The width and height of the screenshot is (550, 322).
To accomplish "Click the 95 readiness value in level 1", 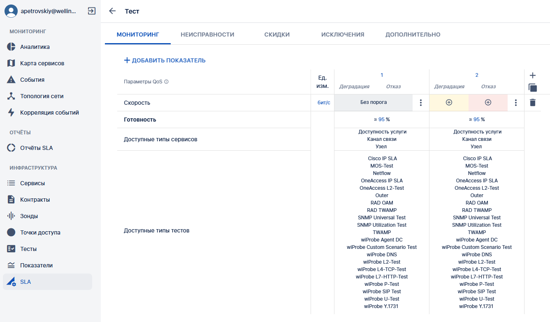I will tap(381, 120).
